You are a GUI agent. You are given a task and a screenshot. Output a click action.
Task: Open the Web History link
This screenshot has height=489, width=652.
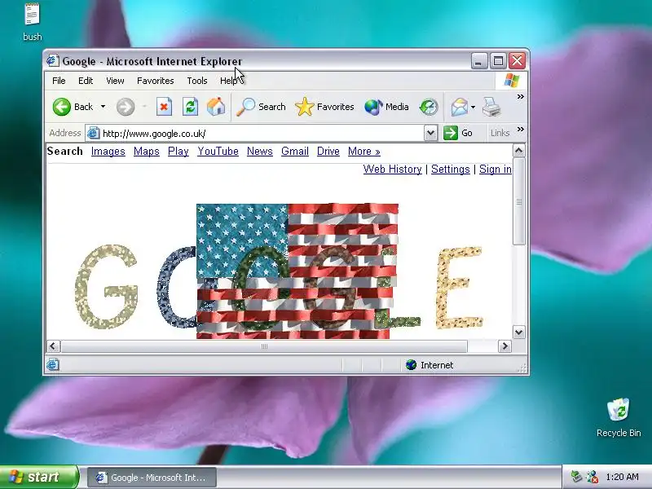tap(393, 170)
